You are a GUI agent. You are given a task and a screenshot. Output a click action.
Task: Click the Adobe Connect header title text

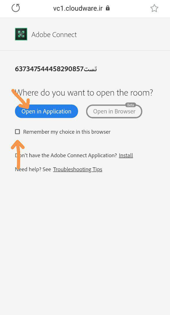coord(54,34)
